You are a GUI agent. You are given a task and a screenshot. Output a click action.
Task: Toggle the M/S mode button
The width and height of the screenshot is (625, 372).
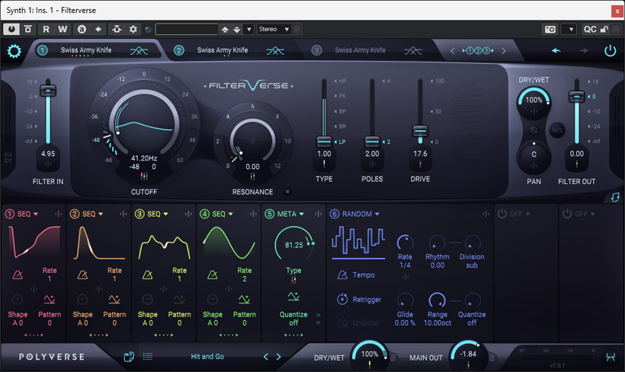pos(557,129)
